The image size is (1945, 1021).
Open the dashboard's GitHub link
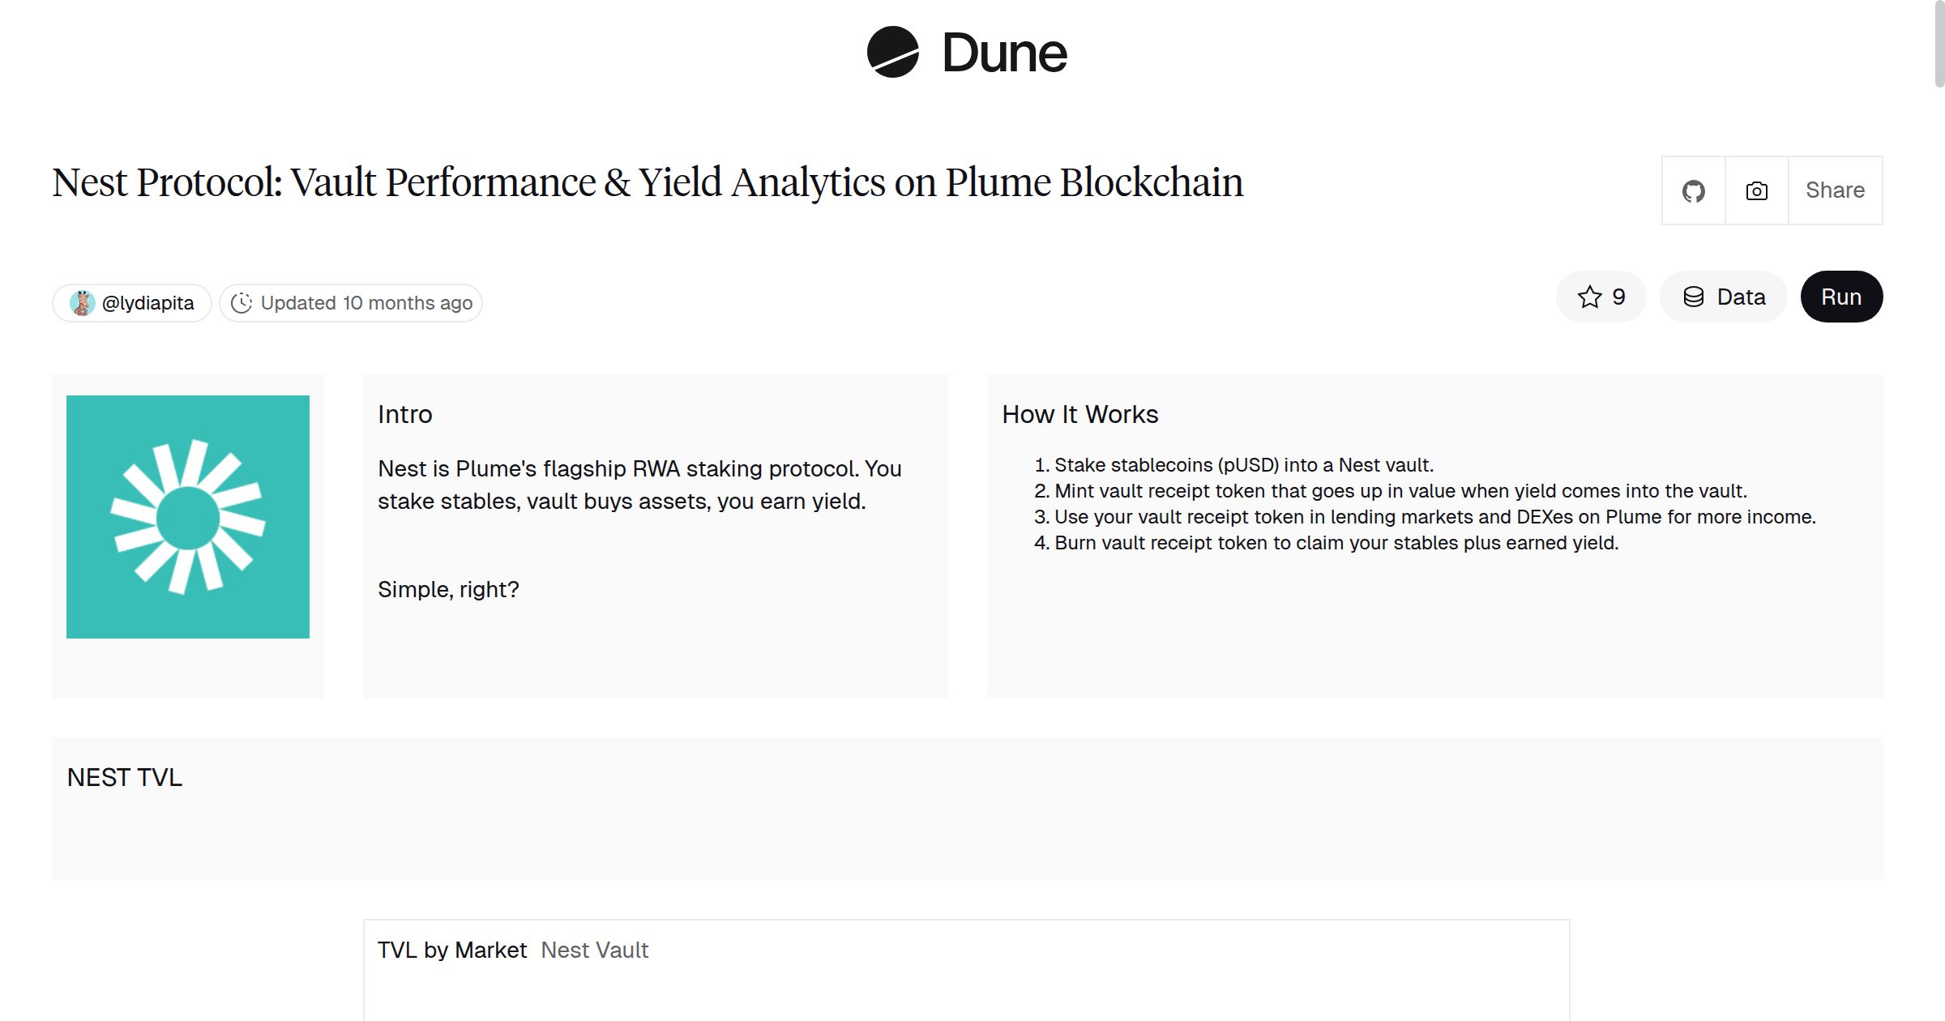(x=1693, y=190)
